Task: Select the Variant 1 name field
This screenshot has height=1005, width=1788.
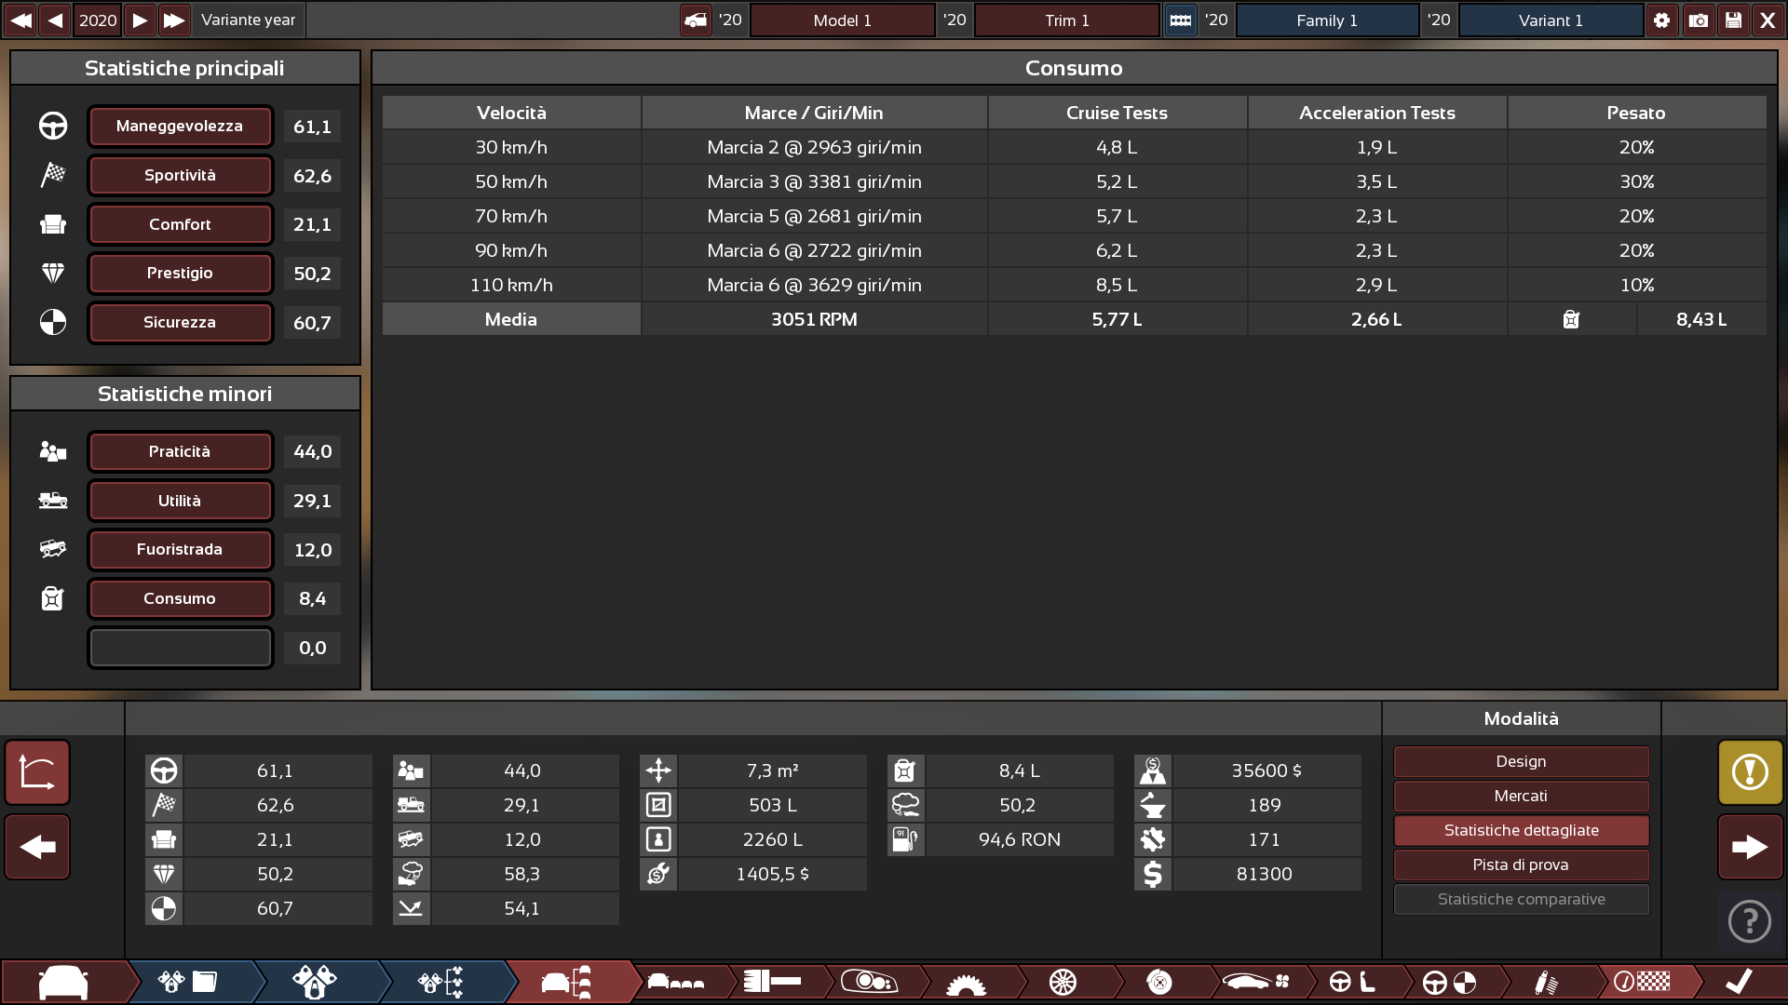Action: [x=1550, y=20]
